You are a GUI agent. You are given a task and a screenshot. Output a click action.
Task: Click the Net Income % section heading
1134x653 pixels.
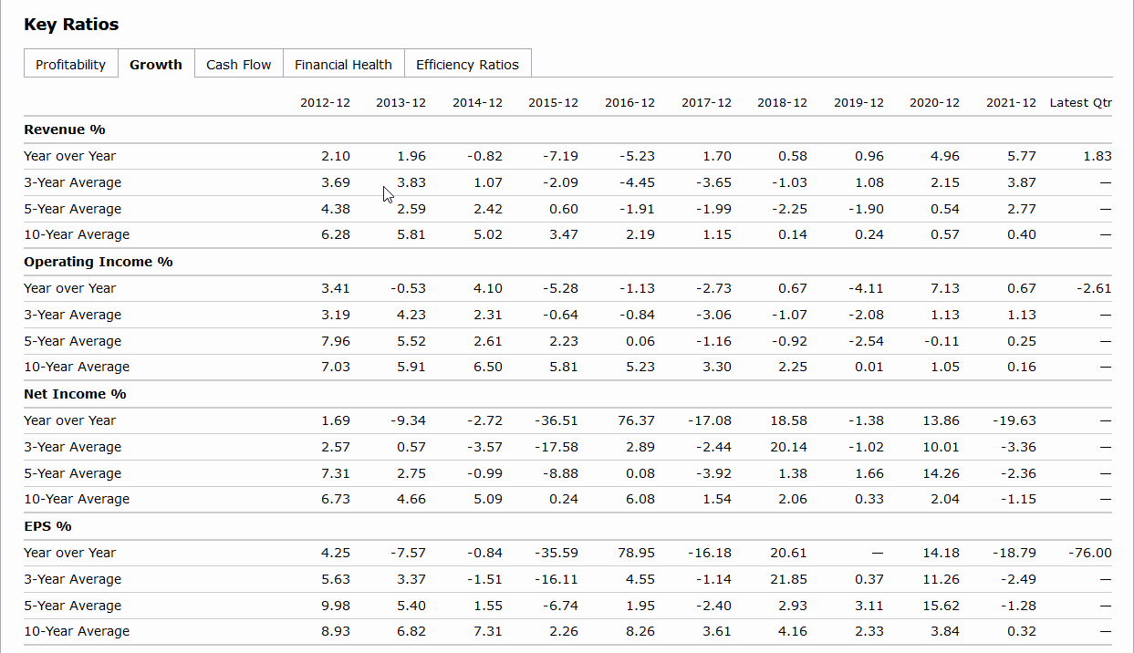(x=75, y=394)
